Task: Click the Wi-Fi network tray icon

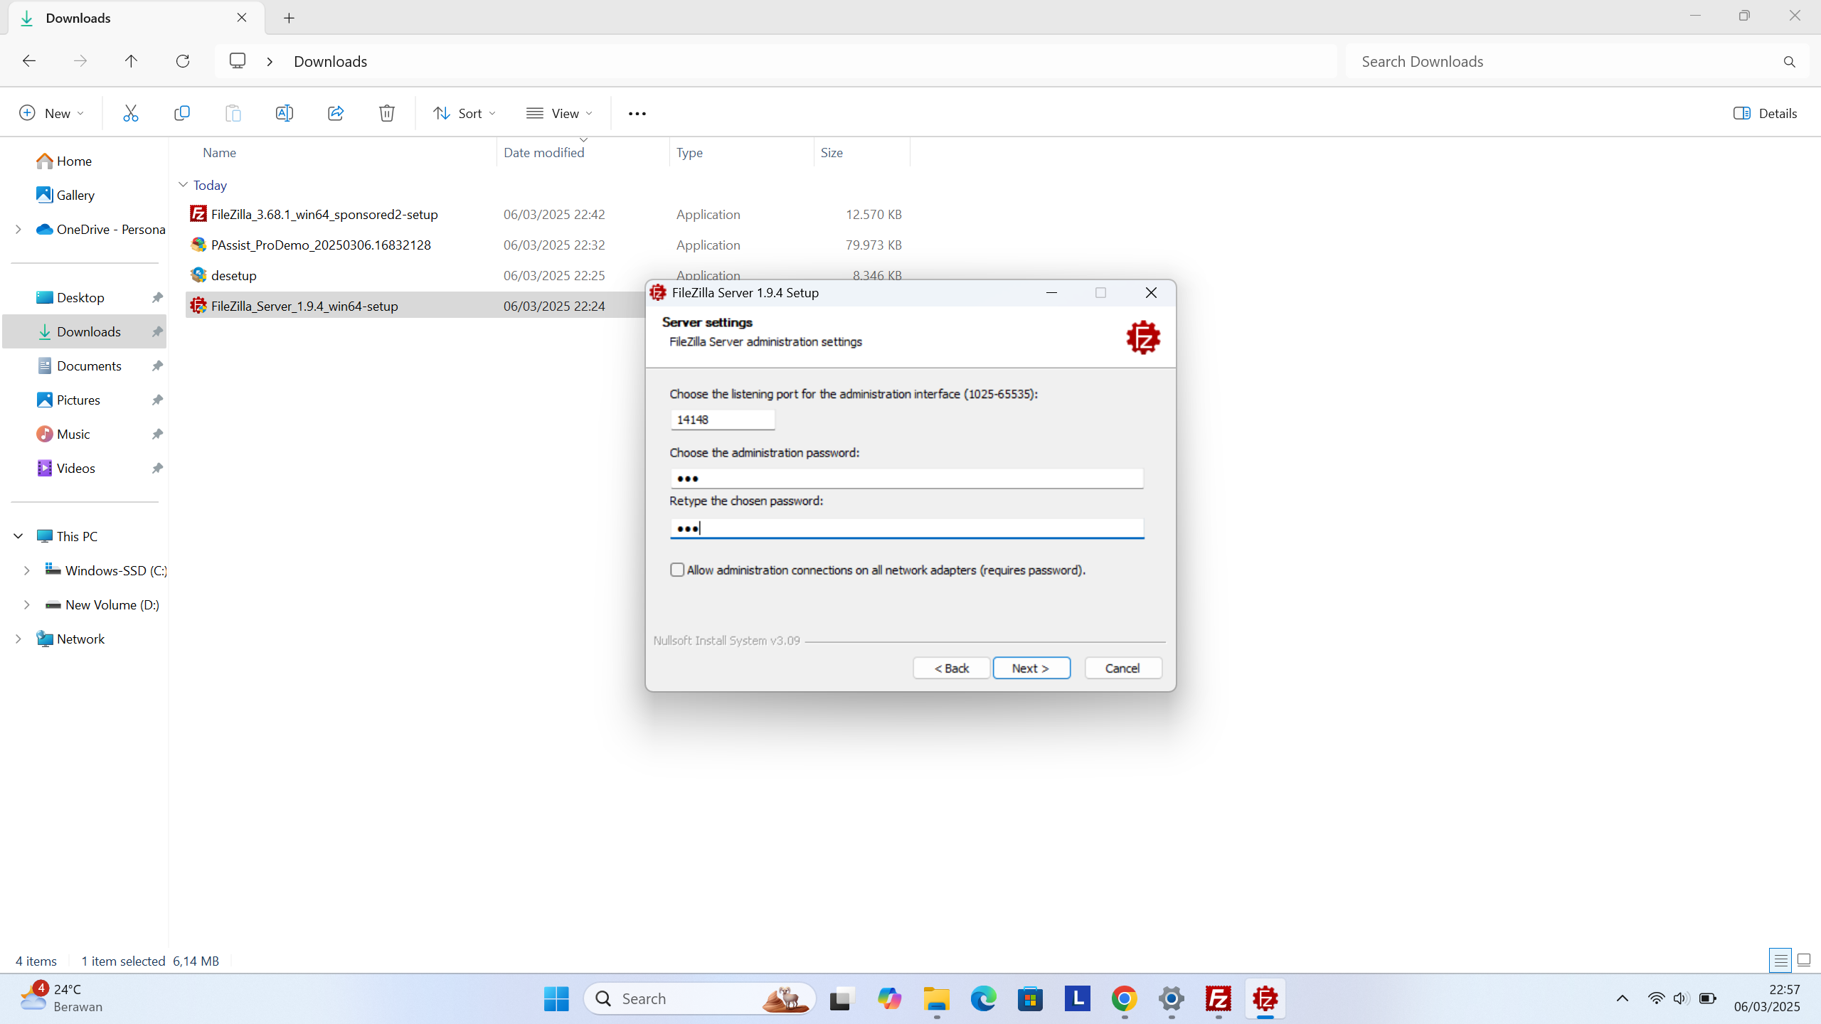Action: pyautogui.click(x=1656, y=998)
